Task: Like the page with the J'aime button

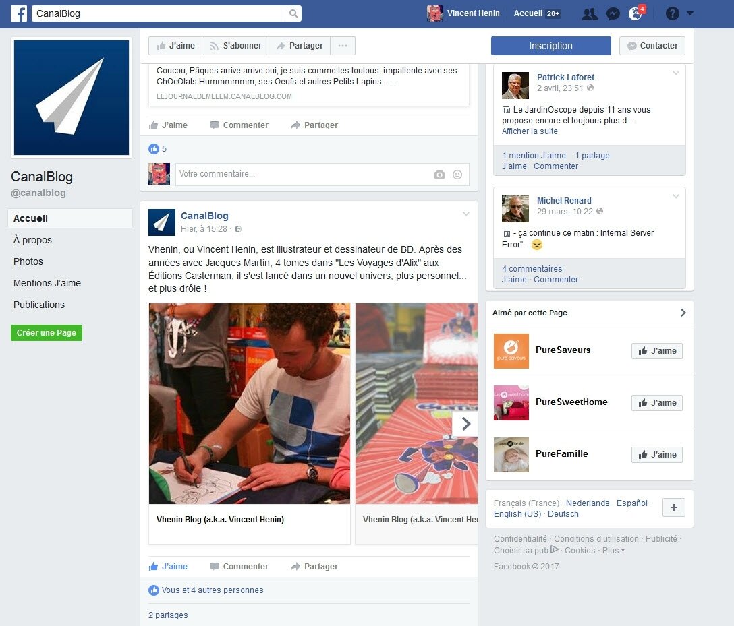Action: [x=175, y=46]
